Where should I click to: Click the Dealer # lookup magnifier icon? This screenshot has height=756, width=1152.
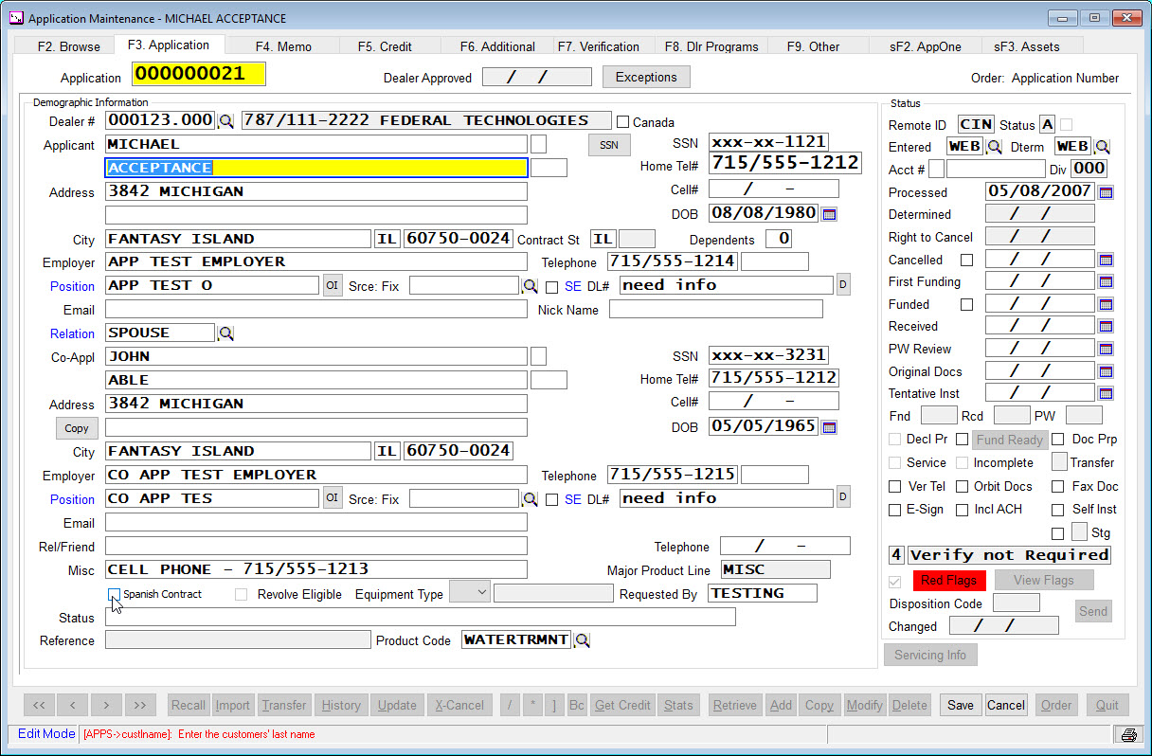click(226, 121)
